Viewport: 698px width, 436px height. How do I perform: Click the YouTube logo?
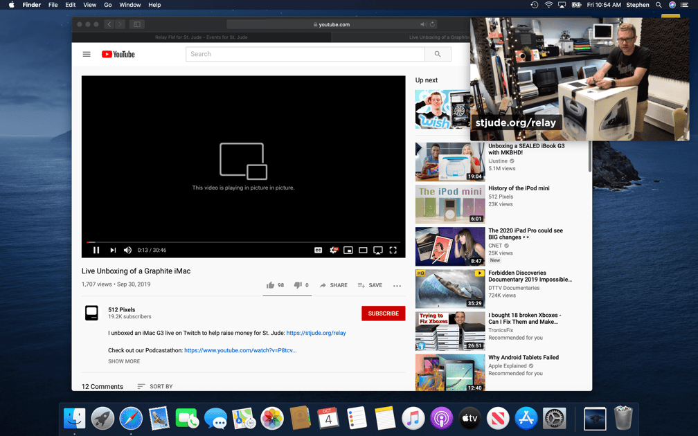(118, 54)
